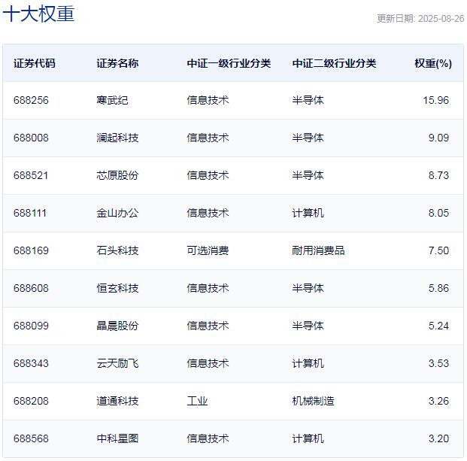
Task: Select the stock name 芯原股份
Action: pyautogui.click(x=117, y=175)
